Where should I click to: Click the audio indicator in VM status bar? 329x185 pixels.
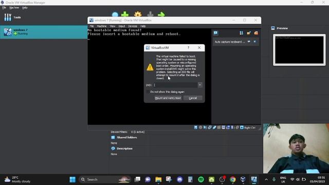205,127
